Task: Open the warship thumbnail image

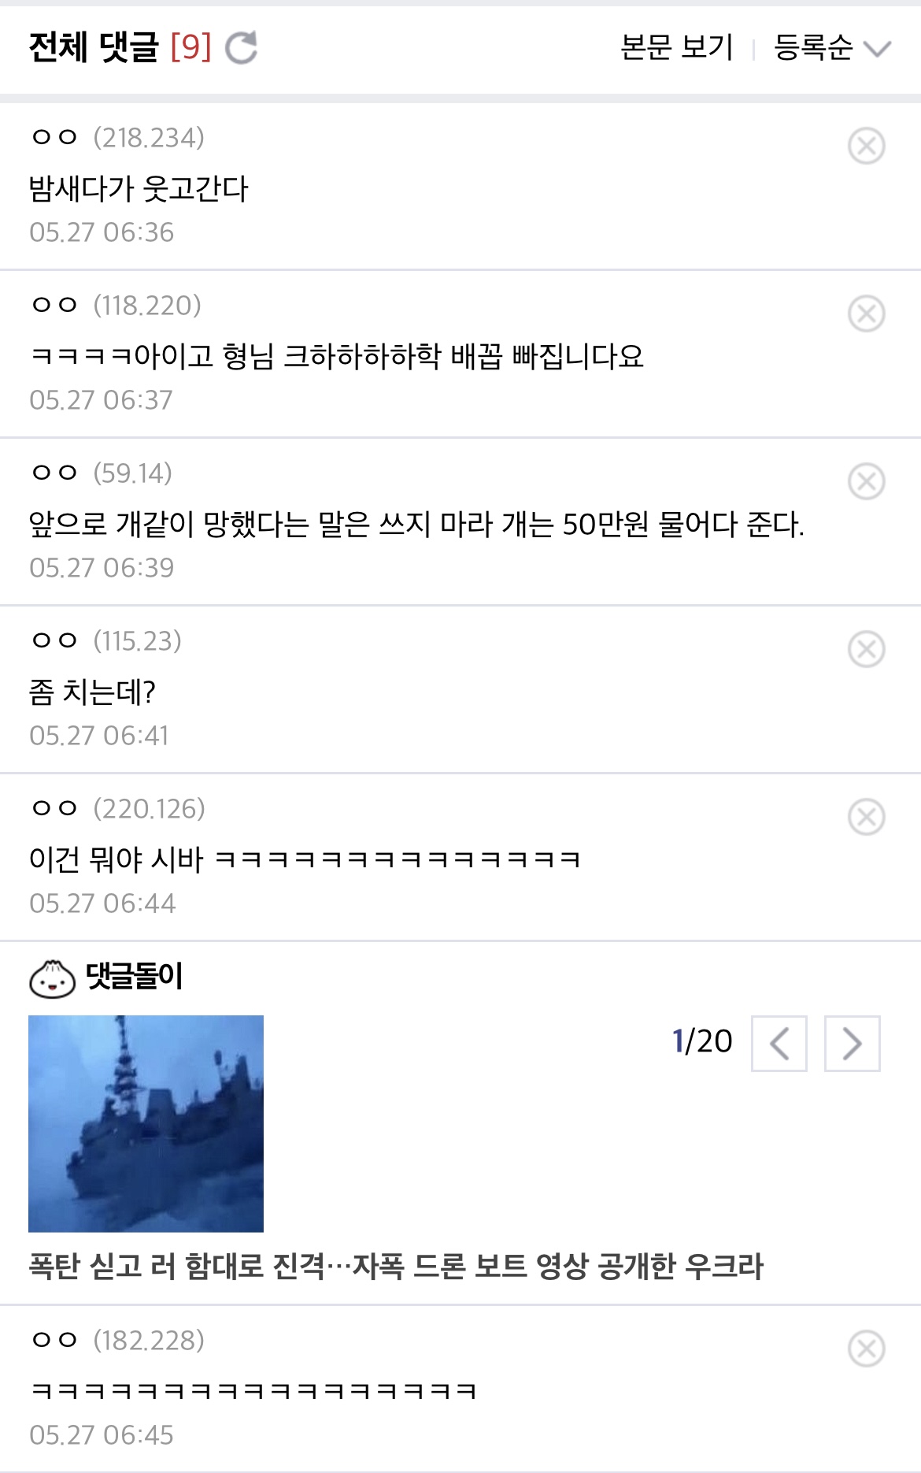Action: tap(146, 1123)
